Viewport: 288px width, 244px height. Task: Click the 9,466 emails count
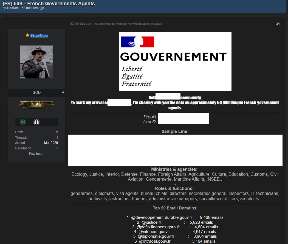tap(211, 217)
